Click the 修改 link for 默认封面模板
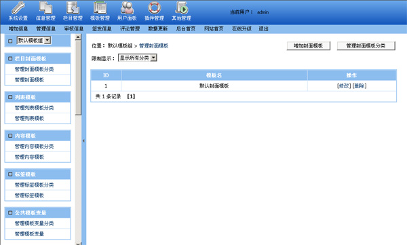This screenshot has height=245, width=407. 344,86
